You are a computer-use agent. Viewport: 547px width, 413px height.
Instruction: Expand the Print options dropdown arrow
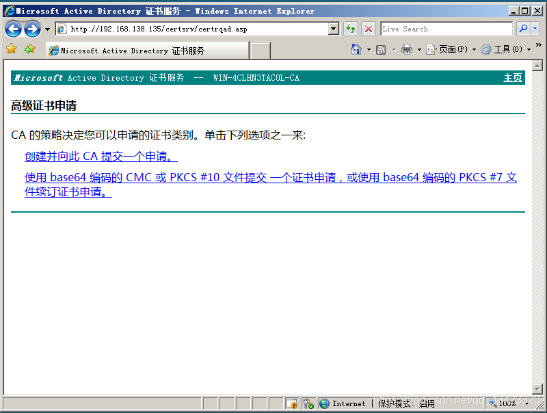[x=419, y=50]
